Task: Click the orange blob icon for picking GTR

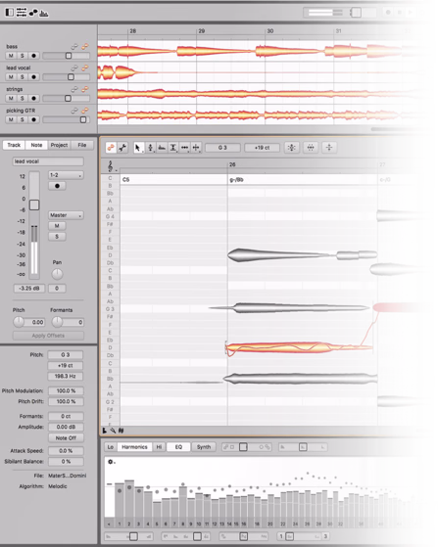Action: pos(85,111)
